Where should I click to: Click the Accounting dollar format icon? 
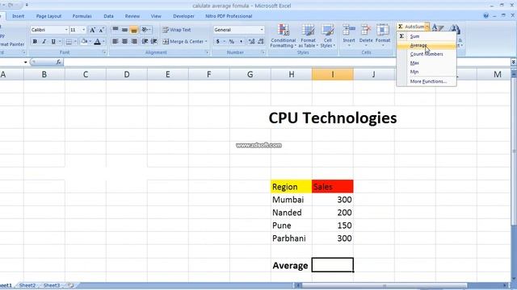pyautogui.click(x=217, y=41)
